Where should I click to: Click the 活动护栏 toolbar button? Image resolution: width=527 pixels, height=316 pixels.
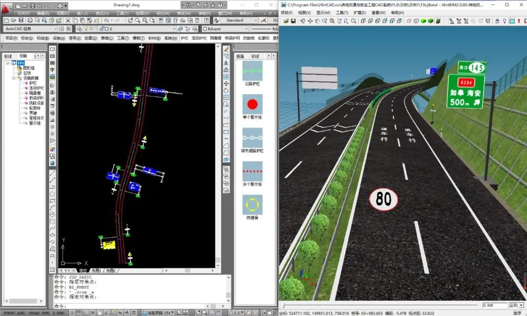pyautogui.click(x=199, y=39)
